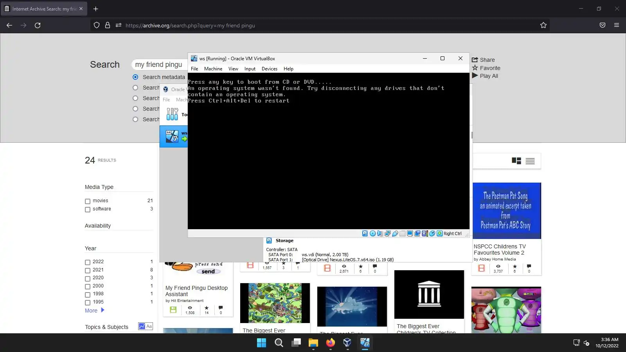626x352 pixels.
Task: Click the network adapter indicator in VirtualBox
Action: 387,233
